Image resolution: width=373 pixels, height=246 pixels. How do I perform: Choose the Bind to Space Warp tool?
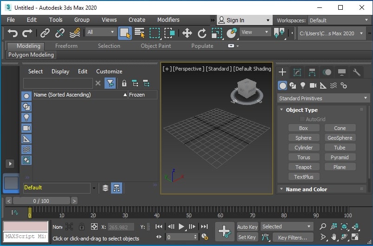pos(75,33)
